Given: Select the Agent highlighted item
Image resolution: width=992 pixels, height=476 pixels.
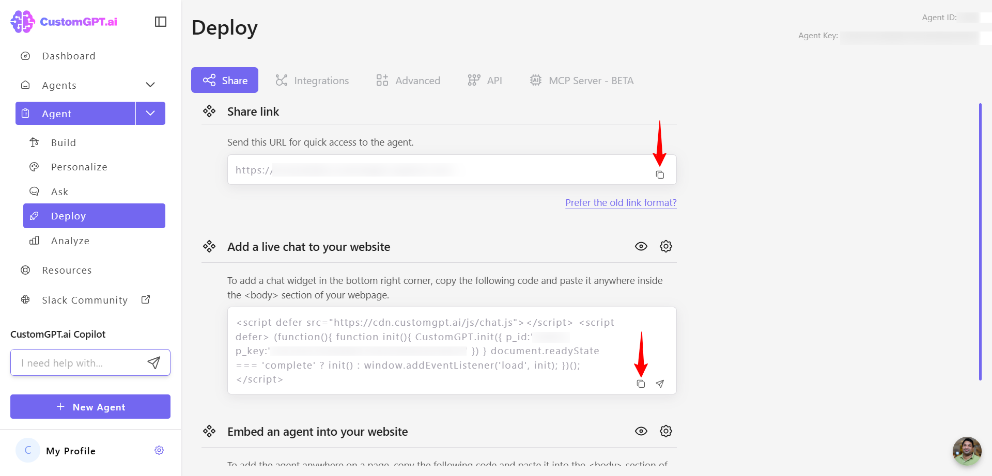Looking at the screenshot, I should [75, 114].
